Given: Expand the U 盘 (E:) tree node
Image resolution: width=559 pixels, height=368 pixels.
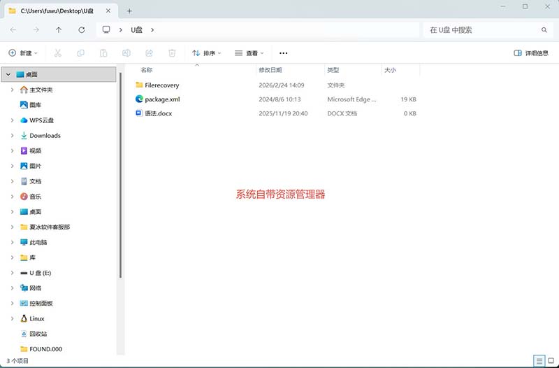Looking at the screenshot, I should (x=12, y=273).
